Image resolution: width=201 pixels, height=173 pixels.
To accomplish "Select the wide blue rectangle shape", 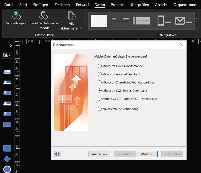I will 7,125.
